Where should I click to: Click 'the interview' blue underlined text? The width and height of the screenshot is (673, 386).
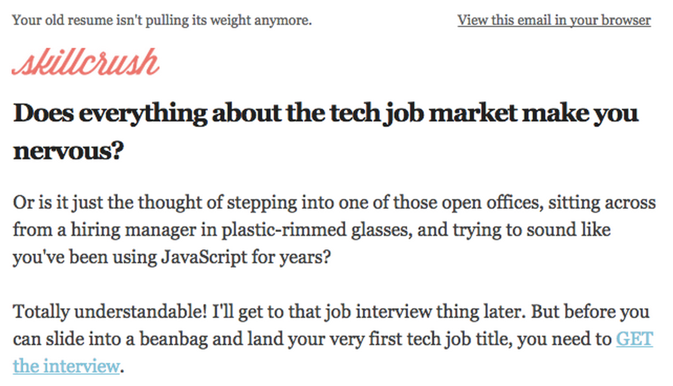[x=66, y=367]
